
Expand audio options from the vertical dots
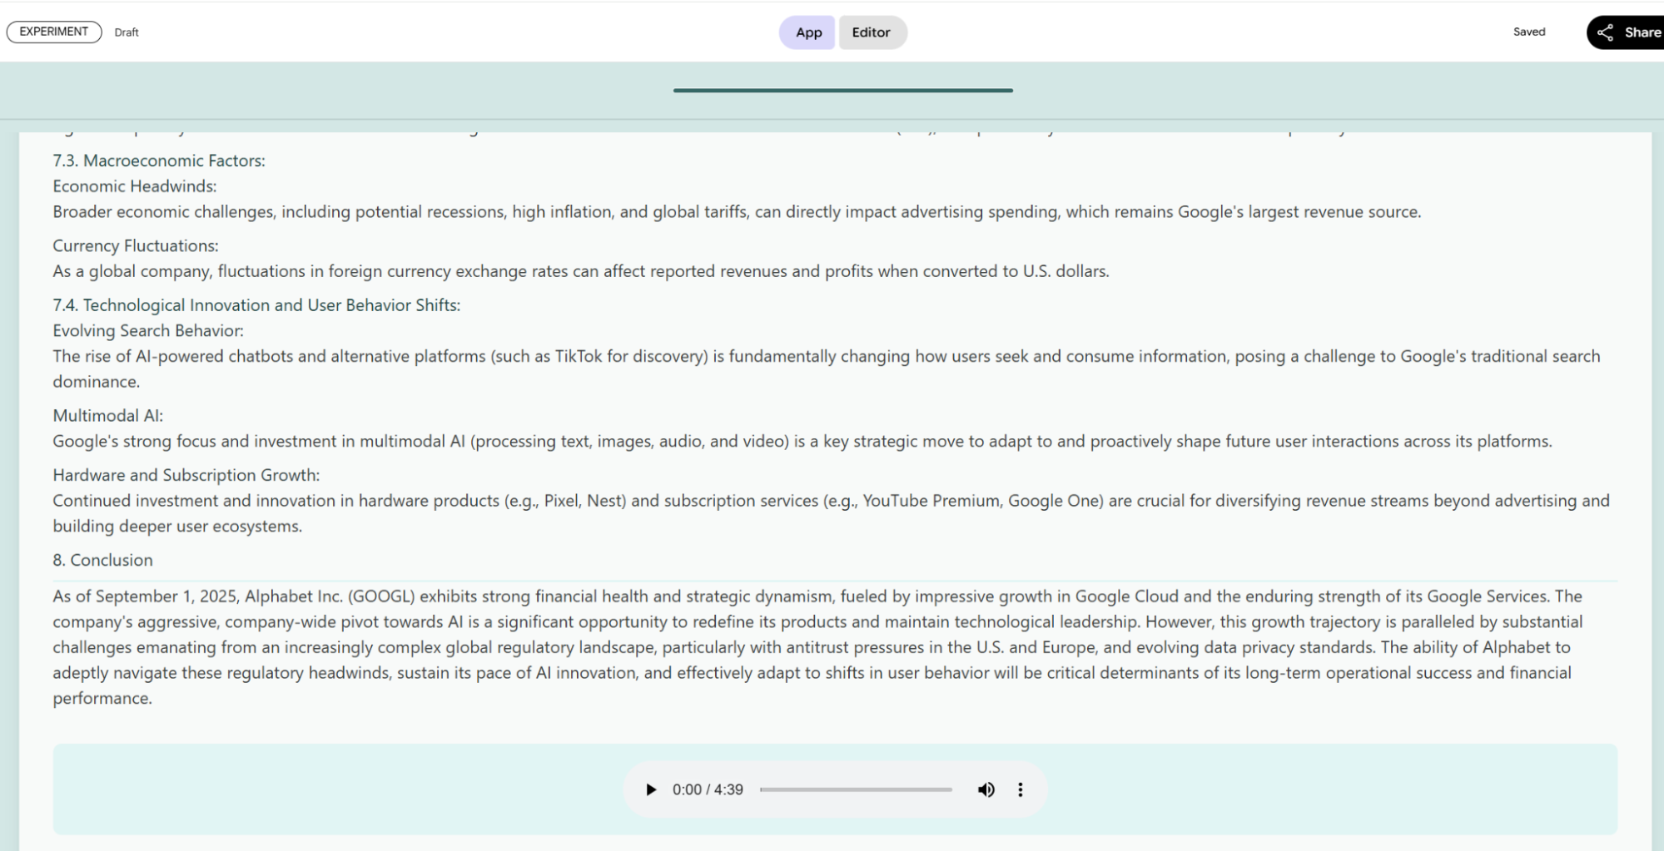(1020, 789)
